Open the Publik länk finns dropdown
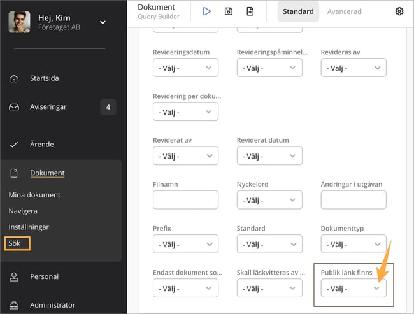 353,289
